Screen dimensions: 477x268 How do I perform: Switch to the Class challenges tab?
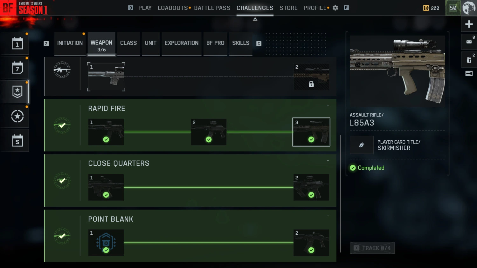pyautogui.click(x=128, y=43)
